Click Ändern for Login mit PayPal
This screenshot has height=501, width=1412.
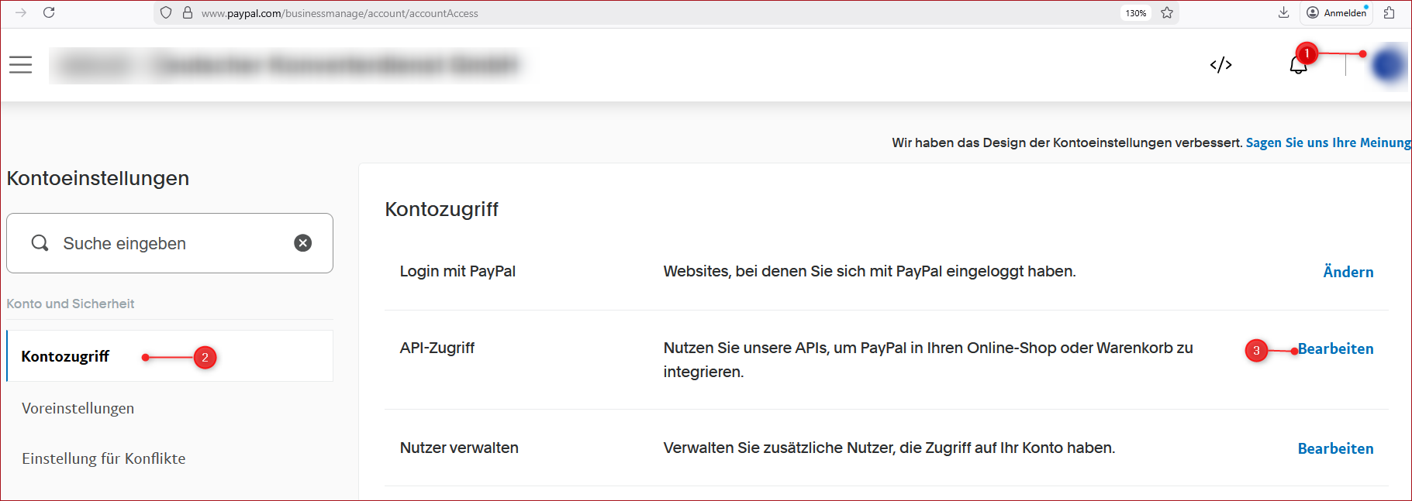(x=1348, y=272)
